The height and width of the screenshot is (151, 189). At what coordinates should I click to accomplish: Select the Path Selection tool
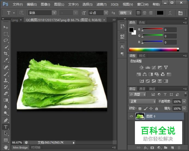[x=6, y=133]
